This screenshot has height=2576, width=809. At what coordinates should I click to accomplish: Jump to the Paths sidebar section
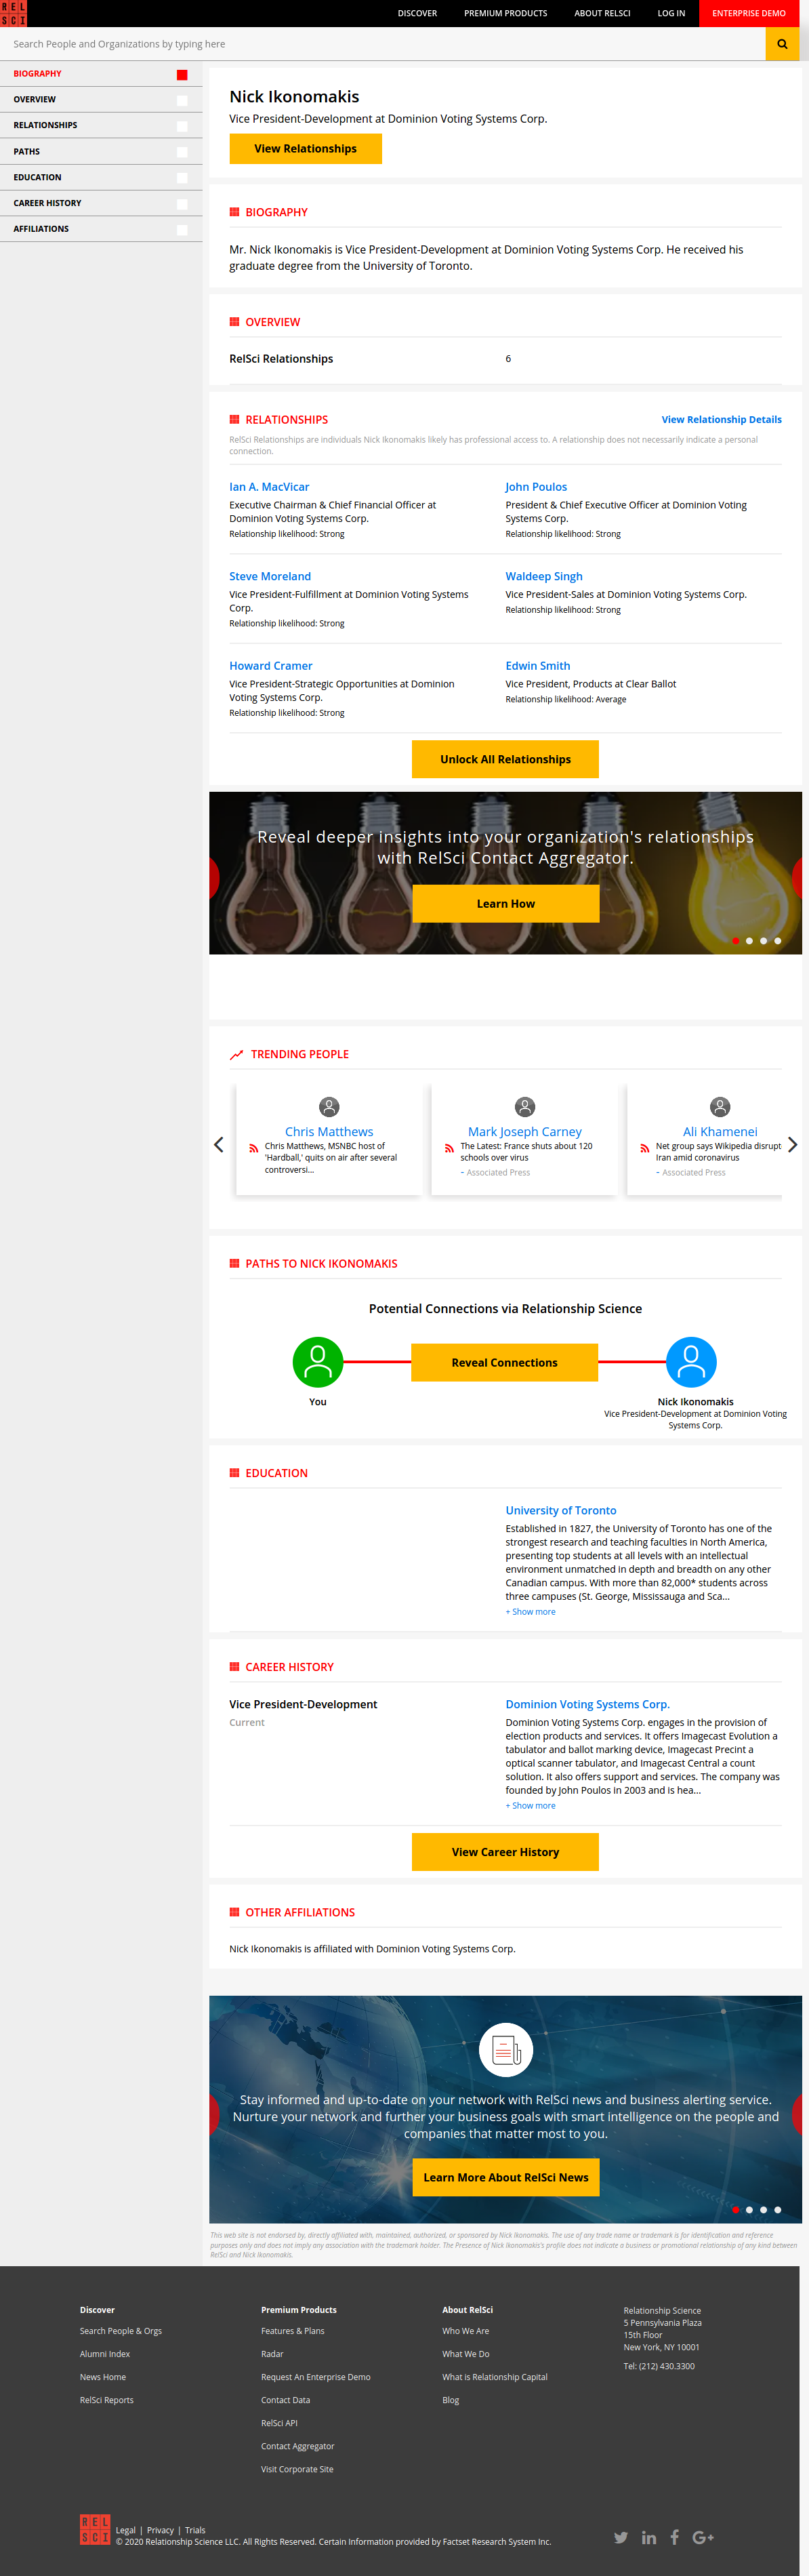(101, 152)
